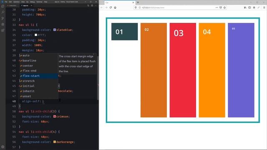Open the Source Control view
The image size is (267, 150).
coord(3,18)
